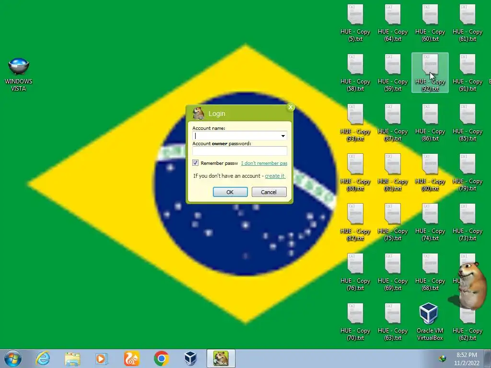Open the WINDOWS VISTA desktop shortcut
This screenshot has height=368, width=491.
tap(19, 74)
